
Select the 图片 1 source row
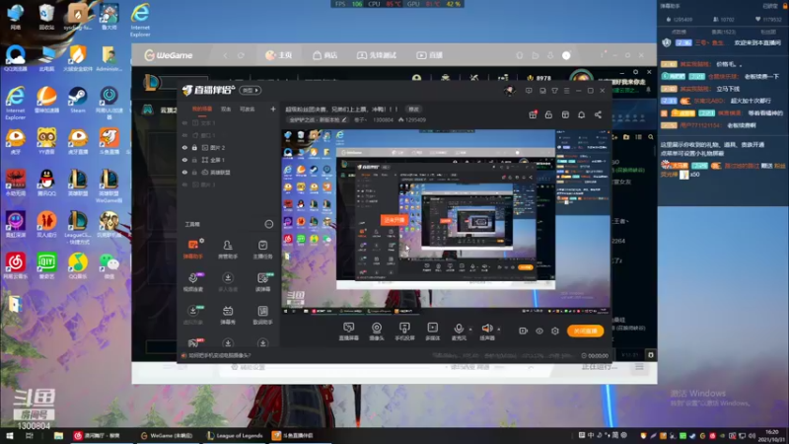click(227, 185)
